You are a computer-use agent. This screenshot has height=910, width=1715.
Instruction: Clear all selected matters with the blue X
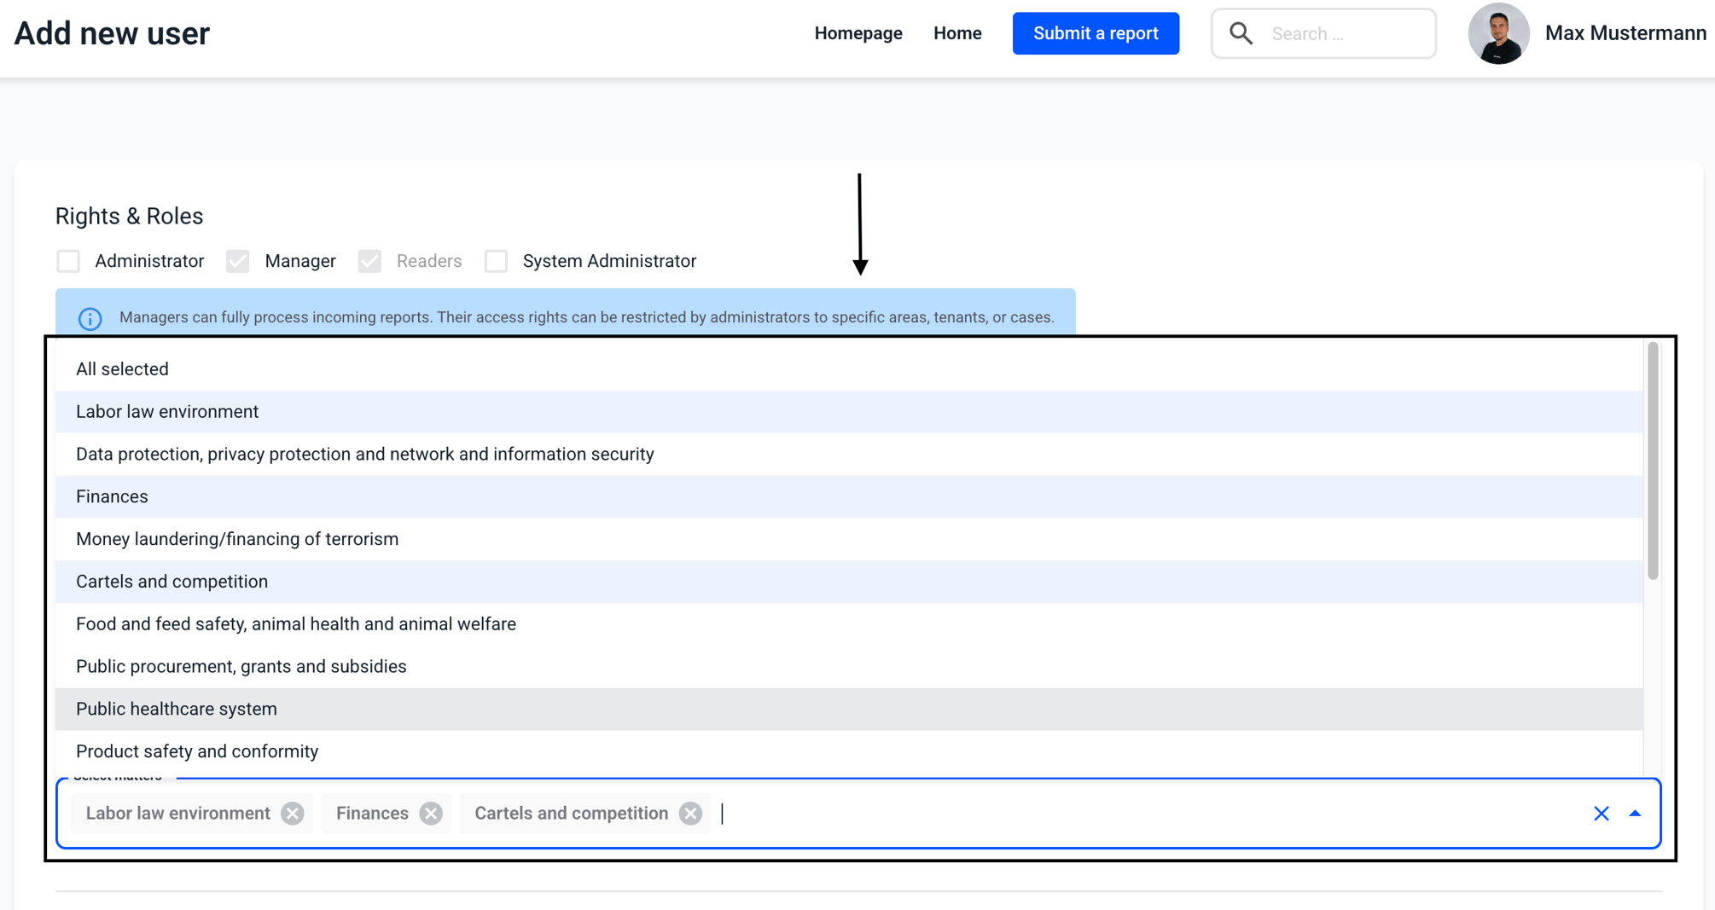click(1602, 814)
